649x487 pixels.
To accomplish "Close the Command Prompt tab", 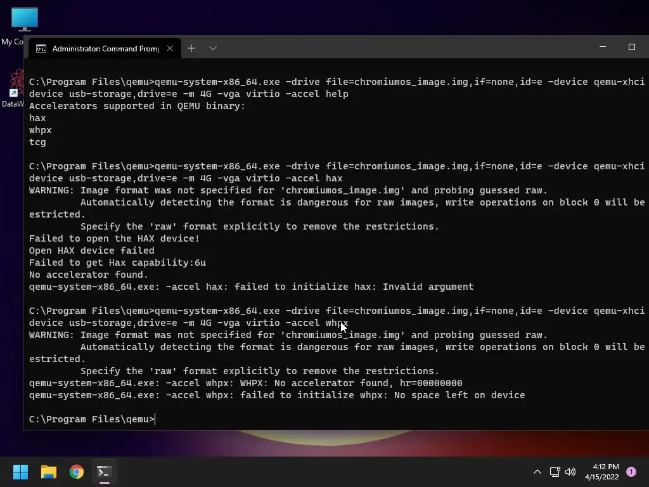I will pos(170,48).
